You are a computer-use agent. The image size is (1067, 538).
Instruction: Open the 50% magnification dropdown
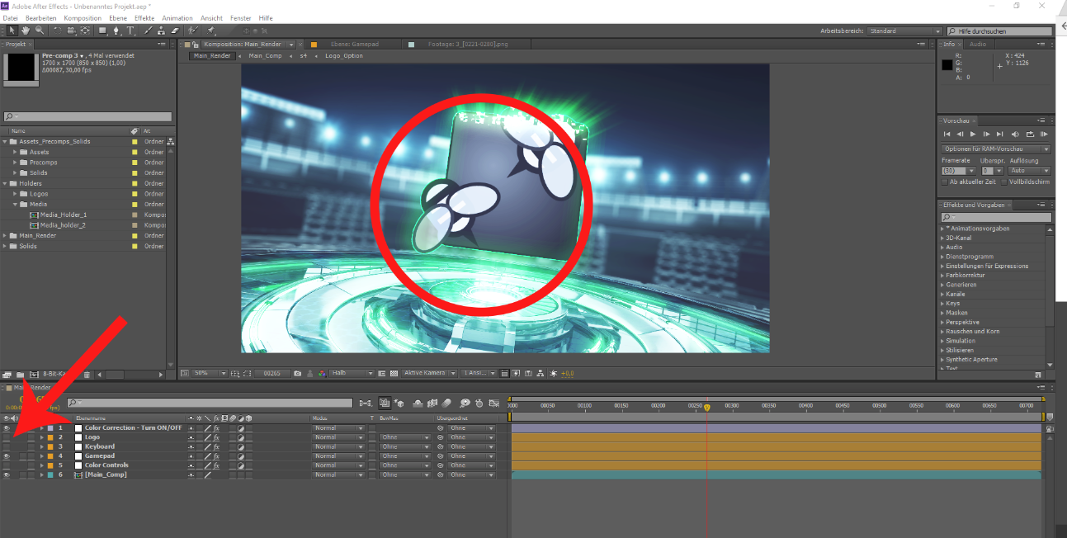210,373
